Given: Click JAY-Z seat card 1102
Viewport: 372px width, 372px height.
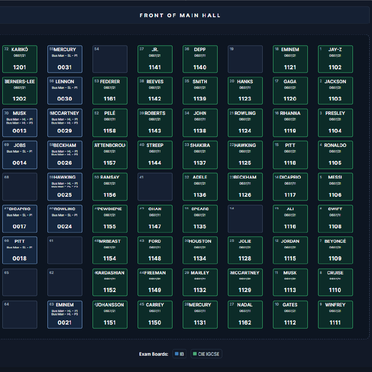Looking at the screenshot, I should click(335, 59).
